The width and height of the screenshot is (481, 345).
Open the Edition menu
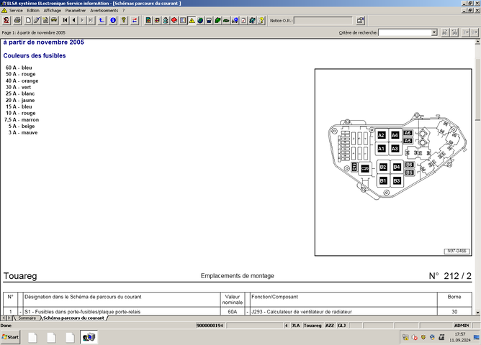pyautogui.click(x=33, y=10)
